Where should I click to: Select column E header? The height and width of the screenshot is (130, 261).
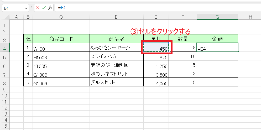click(x=156, y=17)
